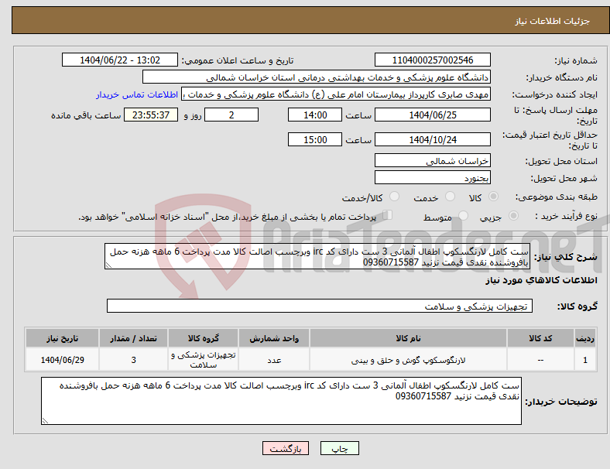Click the کد کالا column header
The image size is (610, 469).
click(x=540, y=338)
